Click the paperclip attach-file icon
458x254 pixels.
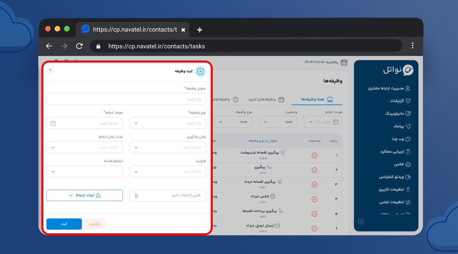pyautogui.click(x=136, y=196)
